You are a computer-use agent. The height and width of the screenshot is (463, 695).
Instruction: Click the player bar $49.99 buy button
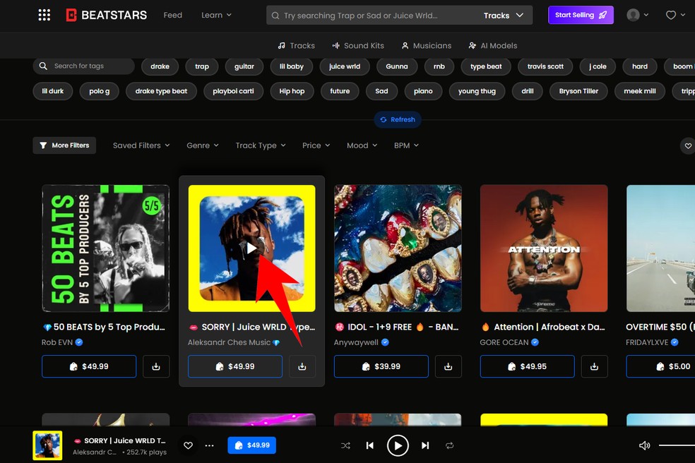pos(251,445)
